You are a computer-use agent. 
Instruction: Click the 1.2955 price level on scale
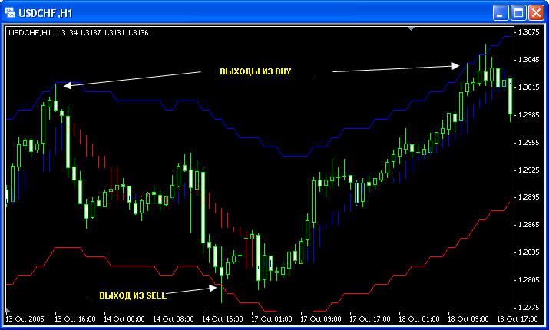tap(528, 143)
